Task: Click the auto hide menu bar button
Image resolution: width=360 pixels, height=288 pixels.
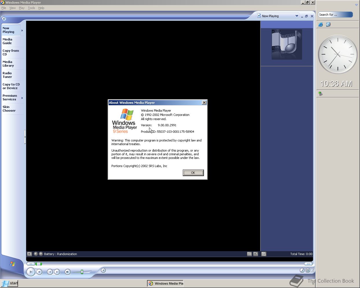Action: (x=4, y=19)
